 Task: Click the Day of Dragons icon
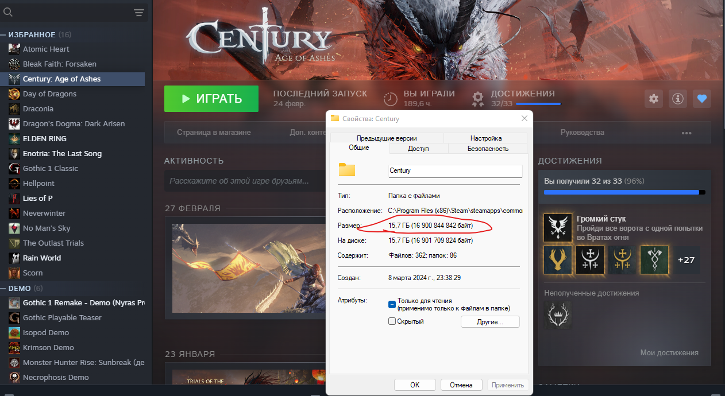tap(14, 94)
